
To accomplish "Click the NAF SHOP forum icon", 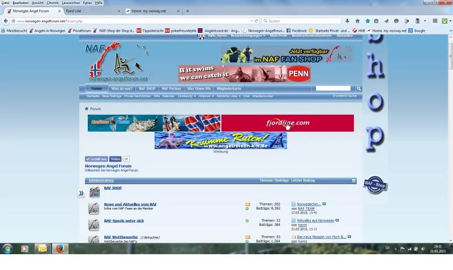I will pos(95,192).
